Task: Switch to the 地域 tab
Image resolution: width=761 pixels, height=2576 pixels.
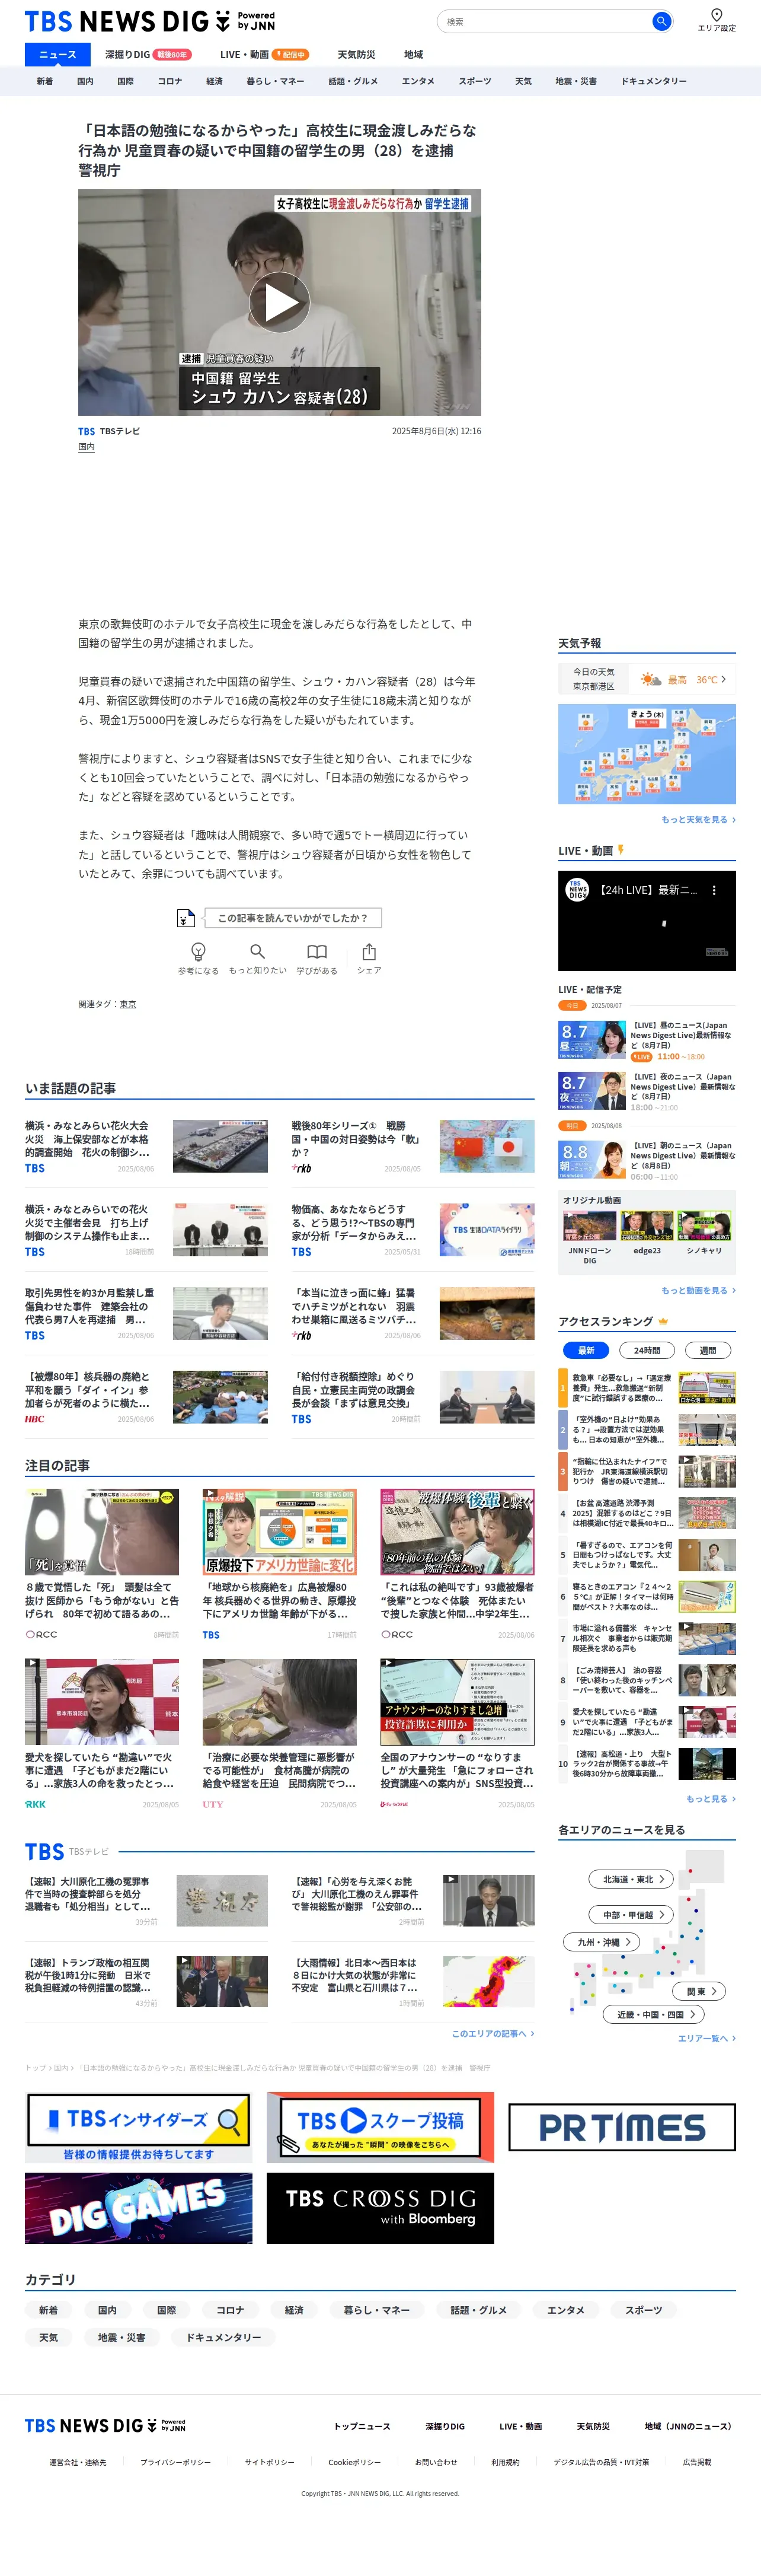Action: coord(414,54)
